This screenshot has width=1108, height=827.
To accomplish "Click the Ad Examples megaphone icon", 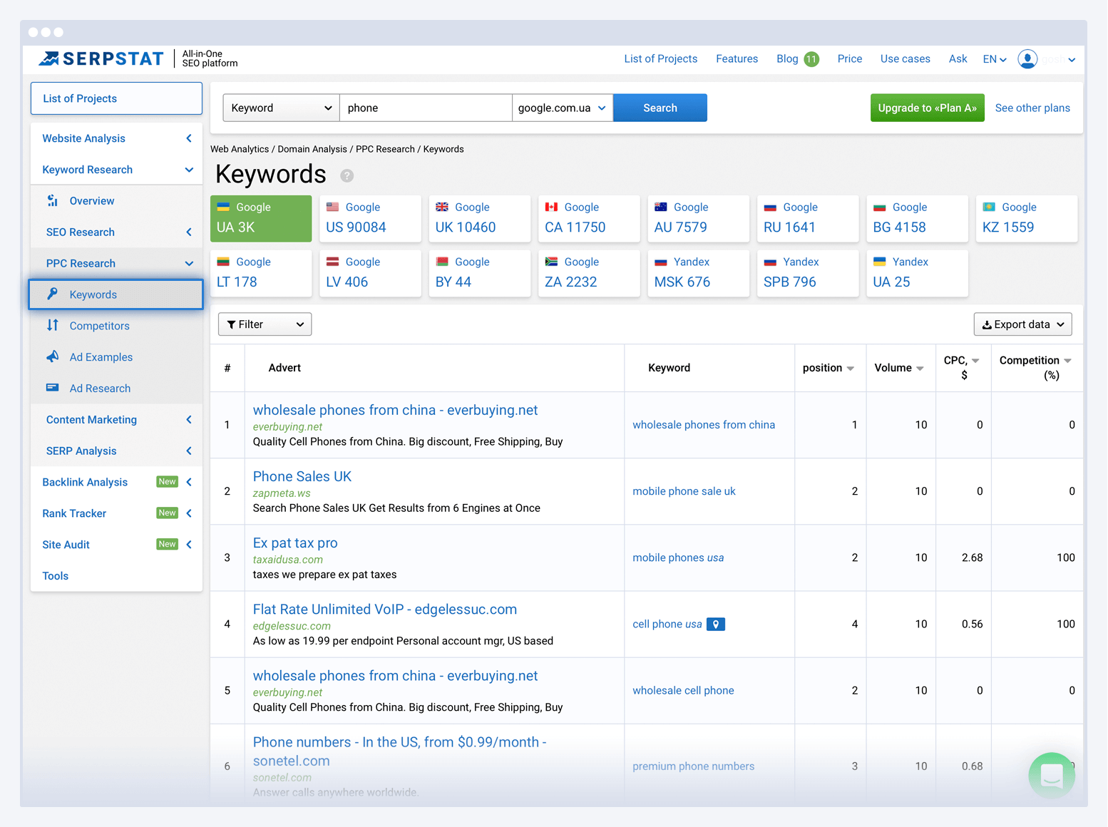I will [53, 357].
